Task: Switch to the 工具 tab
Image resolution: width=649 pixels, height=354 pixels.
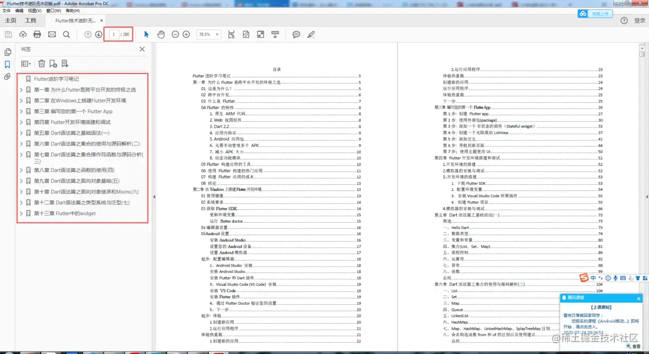Action: (x=31, y=21)
